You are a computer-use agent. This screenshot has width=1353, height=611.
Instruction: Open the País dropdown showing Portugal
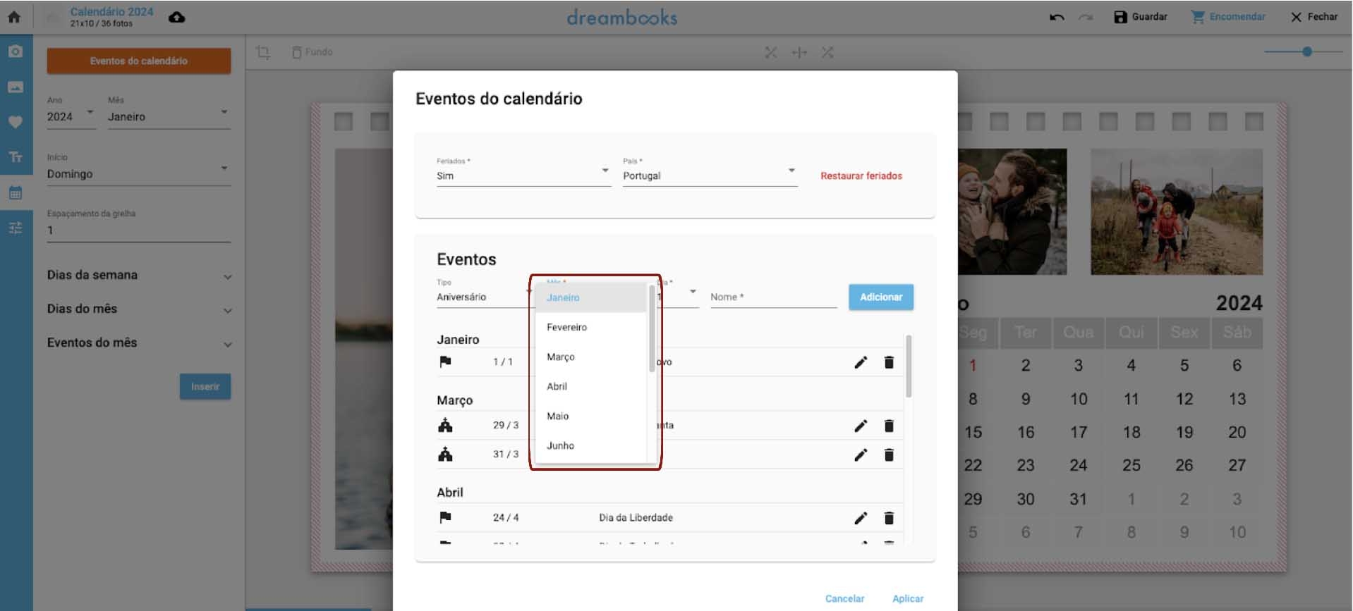click(709, 175)
